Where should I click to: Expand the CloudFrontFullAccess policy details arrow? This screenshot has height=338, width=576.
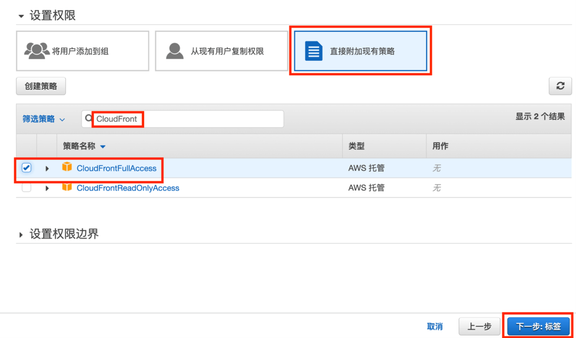(x=47, y=168)
